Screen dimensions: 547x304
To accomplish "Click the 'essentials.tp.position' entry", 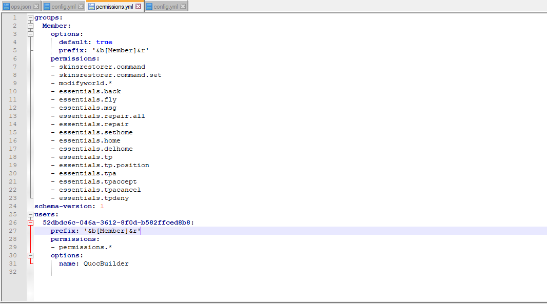I will [x=104, y=165].
